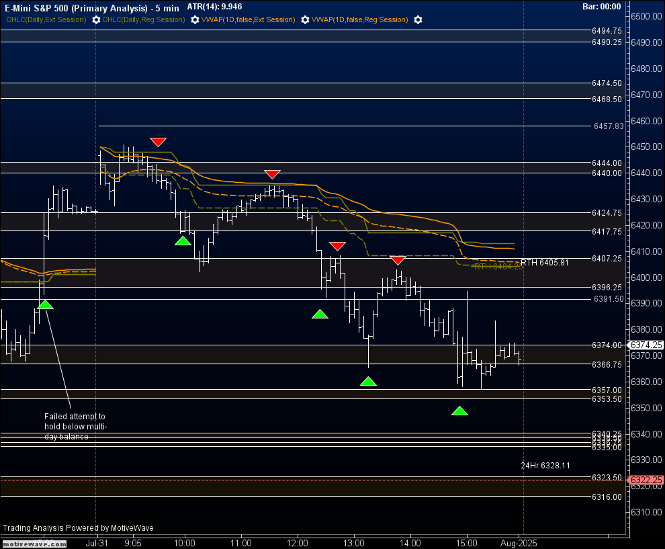This screenshot has height=549, width=665.
Task: Click the red 6322.25 price tag
Action: point(646,480)
